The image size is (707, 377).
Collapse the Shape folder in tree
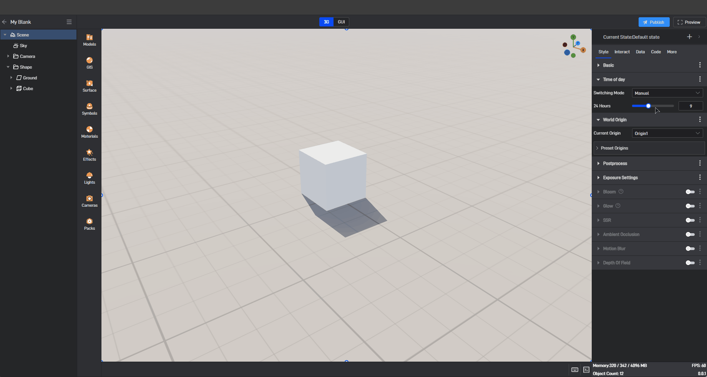pos(8,67)
